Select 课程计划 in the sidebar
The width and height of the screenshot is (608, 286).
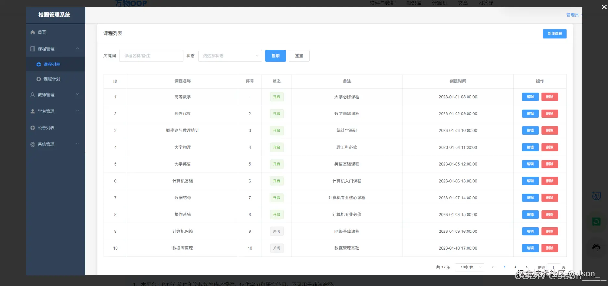(x=55, y=79)
